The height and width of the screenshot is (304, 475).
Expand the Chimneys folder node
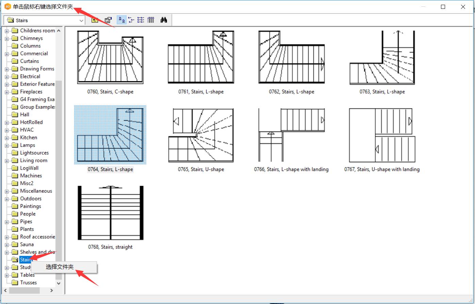click(x=6, y=39)
